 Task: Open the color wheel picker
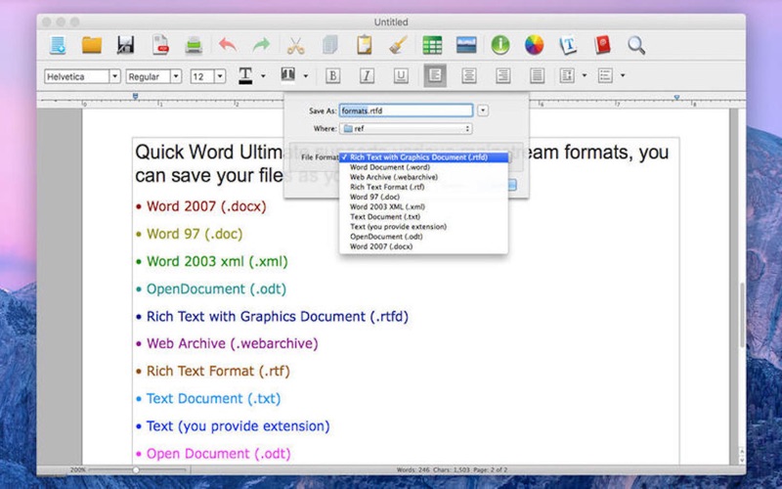[x=534, y=45]
